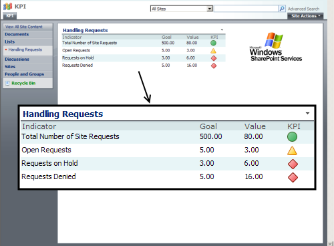This screenshot has width=334, height=246.
Task: Click small yellow triangle icon for Open Requests
Action: coord(213,51)
